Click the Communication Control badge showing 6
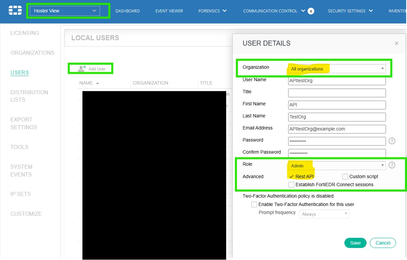 coord(311,11)
